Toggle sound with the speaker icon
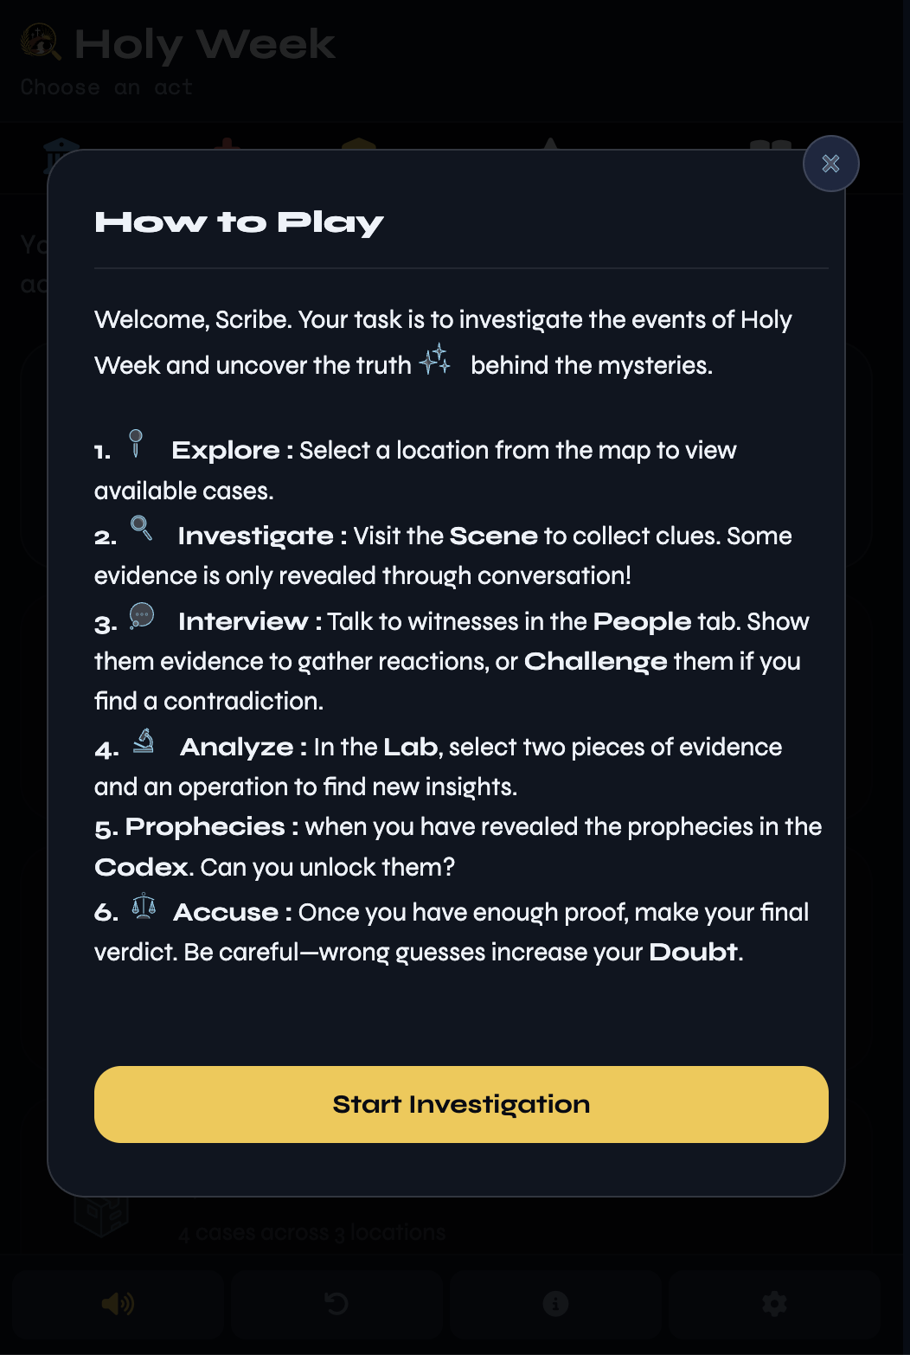The height and width of the screenshot is (1355, 910). coord(118,1303)
